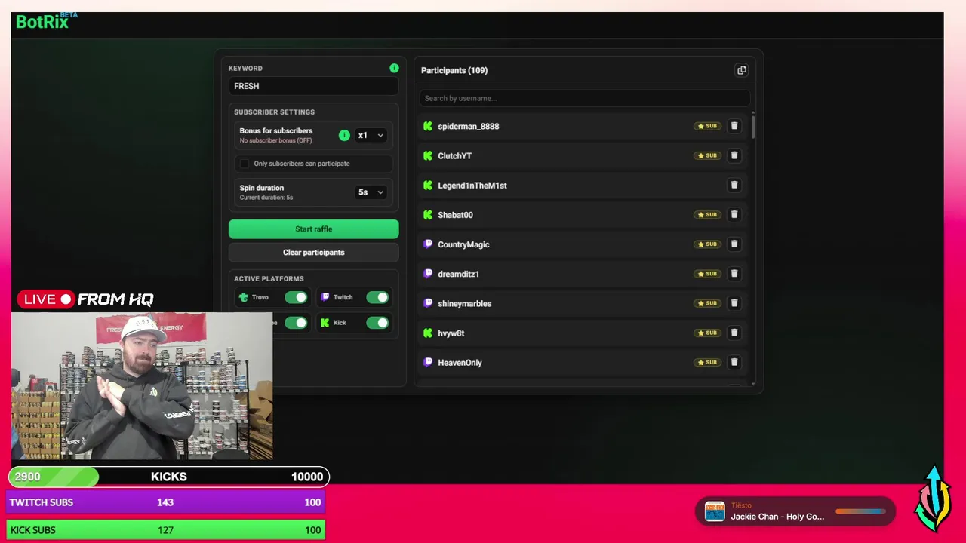This screenshot has width=966, height=543.
Task: Click Kick platform icon in Active Platforms
Action: pos(325,323)
